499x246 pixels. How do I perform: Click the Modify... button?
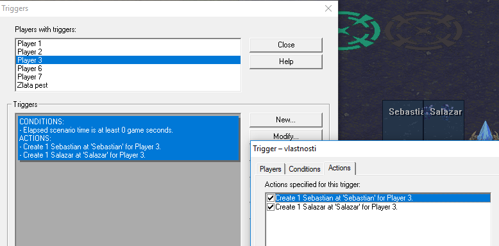pyautogui.click(x=286, y=135)
